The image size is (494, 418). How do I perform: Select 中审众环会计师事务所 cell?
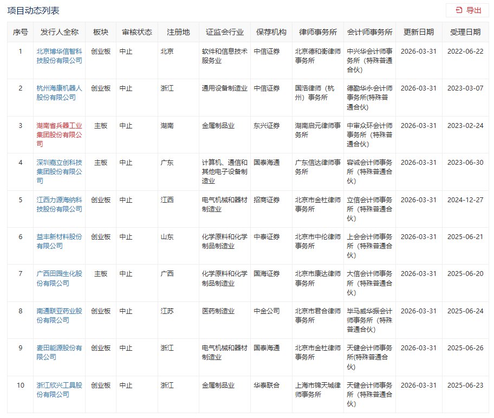click(x=369, y=134)
